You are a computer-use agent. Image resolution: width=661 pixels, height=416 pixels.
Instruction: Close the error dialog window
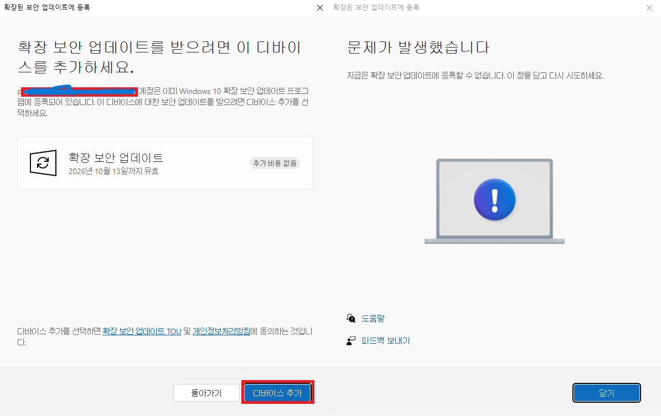tap(649, 8)
